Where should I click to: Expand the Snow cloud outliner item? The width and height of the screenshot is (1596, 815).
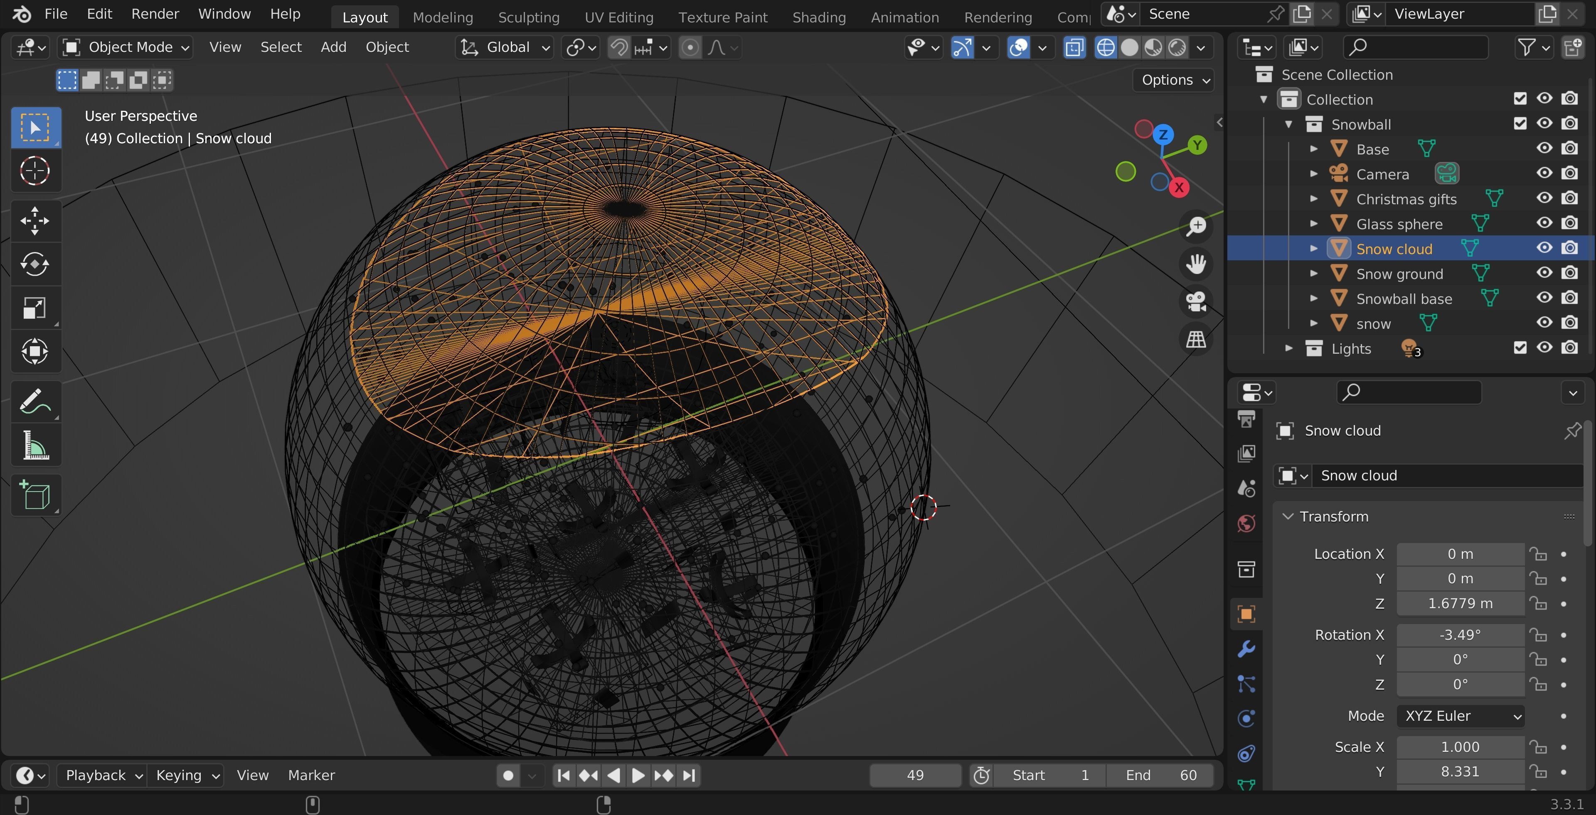(x=1313, y=249)
